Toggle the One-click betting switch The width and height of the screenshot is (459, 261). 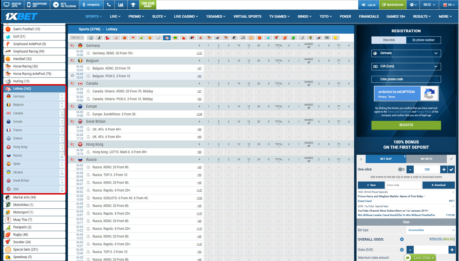tap(401, 169)
